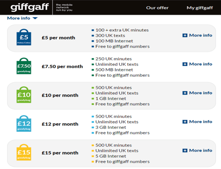Choose the £10 goodybag icon
Screen dimensions: 221x169
pos(24,95)
